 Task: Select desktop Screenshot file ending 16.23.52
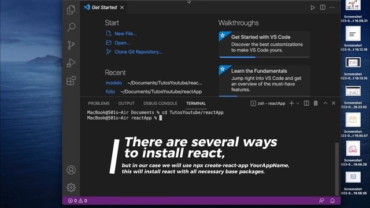(353, 96)
